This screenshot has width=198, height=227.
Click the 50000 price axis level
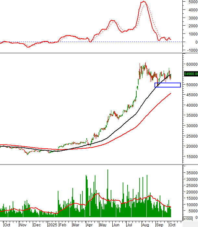coord(191,85)
